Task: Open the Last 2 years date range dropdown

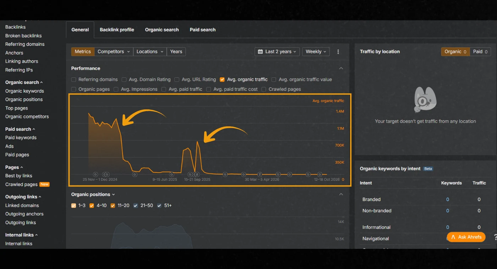Action: 277,52
